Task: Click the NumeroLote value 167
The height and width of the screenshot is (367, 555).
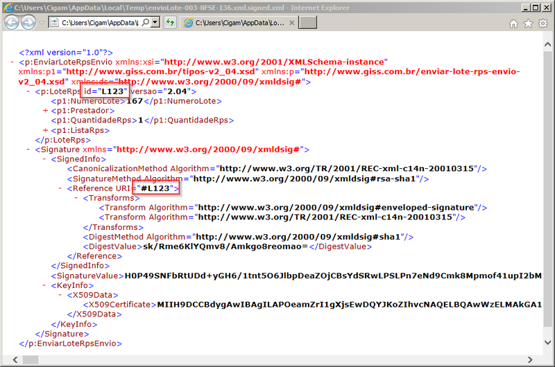Action: click(135, 101)
